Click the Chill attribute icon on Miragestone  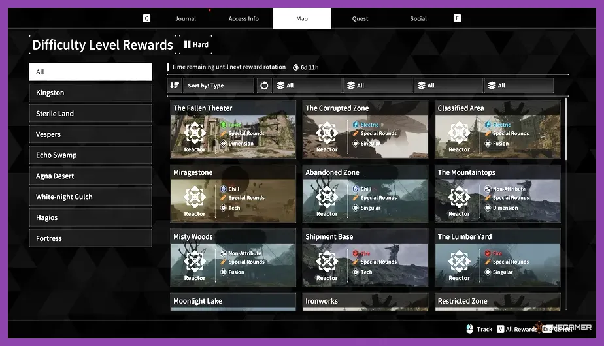224,189
